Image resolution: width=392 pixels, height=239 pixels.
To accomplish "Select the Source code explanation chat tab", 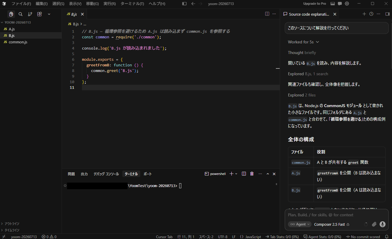I will [309, 14].
